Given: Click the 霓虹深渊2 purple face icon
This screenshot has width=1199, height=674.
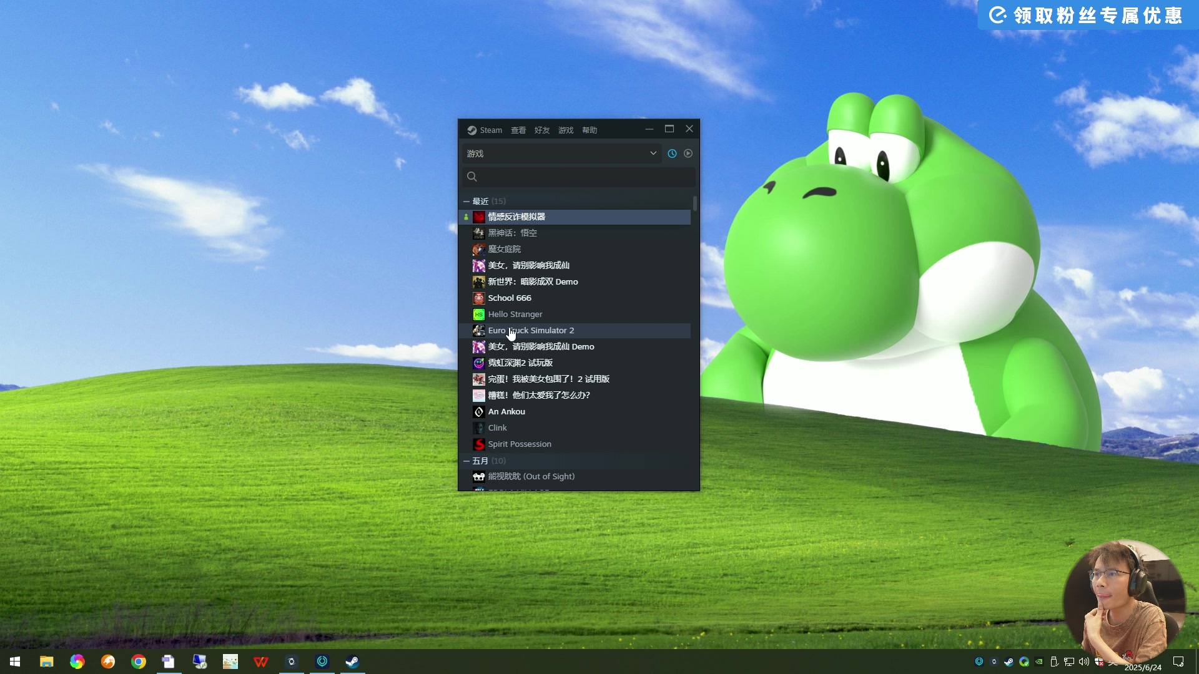Looking at the screenshot, I should tap(479, 363).
